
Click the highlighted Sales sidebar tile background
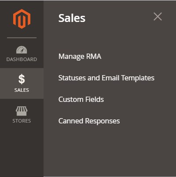click(22, 83)
